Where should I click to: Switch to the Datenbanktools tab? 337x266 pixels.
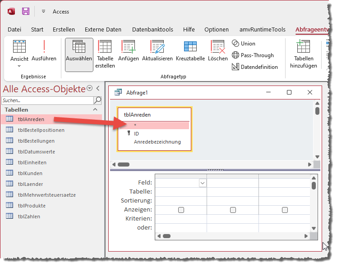coord(152,30)
